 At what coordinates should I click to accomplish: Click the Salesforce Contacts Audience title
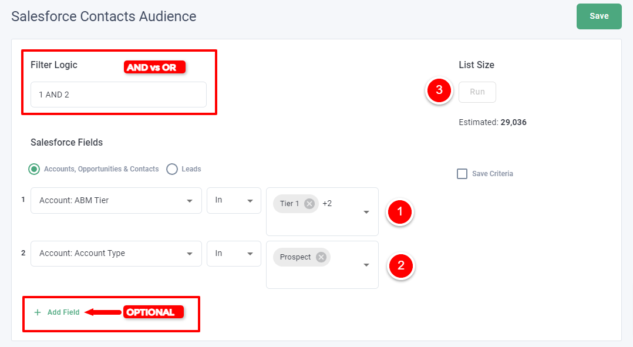[x=104, y=16]
